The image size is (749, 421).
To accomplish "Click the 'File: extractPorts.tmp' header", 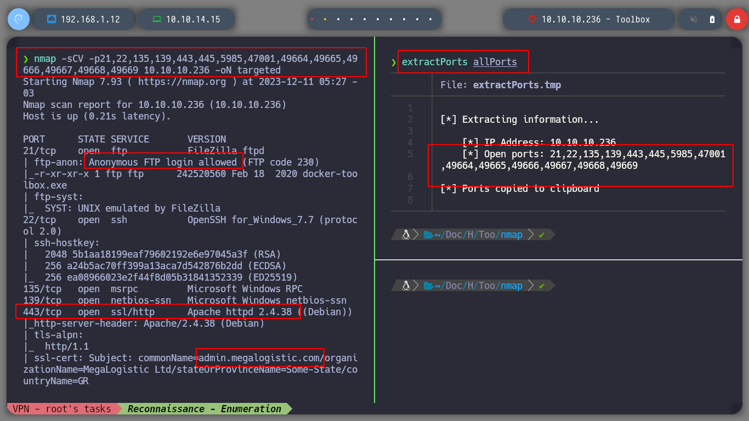I will (x=501, y=85).
